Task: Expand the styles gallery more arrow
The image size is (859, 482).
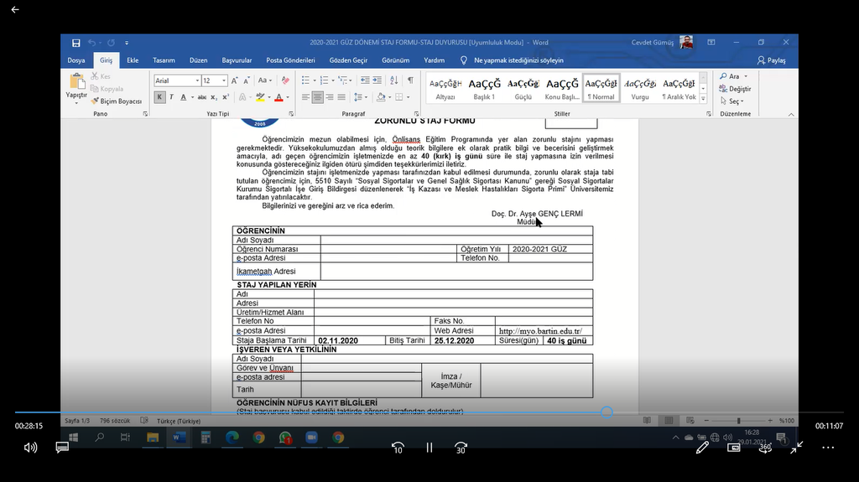Action: click(704, 99)
